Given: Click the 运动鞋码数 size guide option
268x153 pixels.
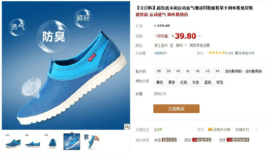Looking at the screenshot, I should 243,71.
